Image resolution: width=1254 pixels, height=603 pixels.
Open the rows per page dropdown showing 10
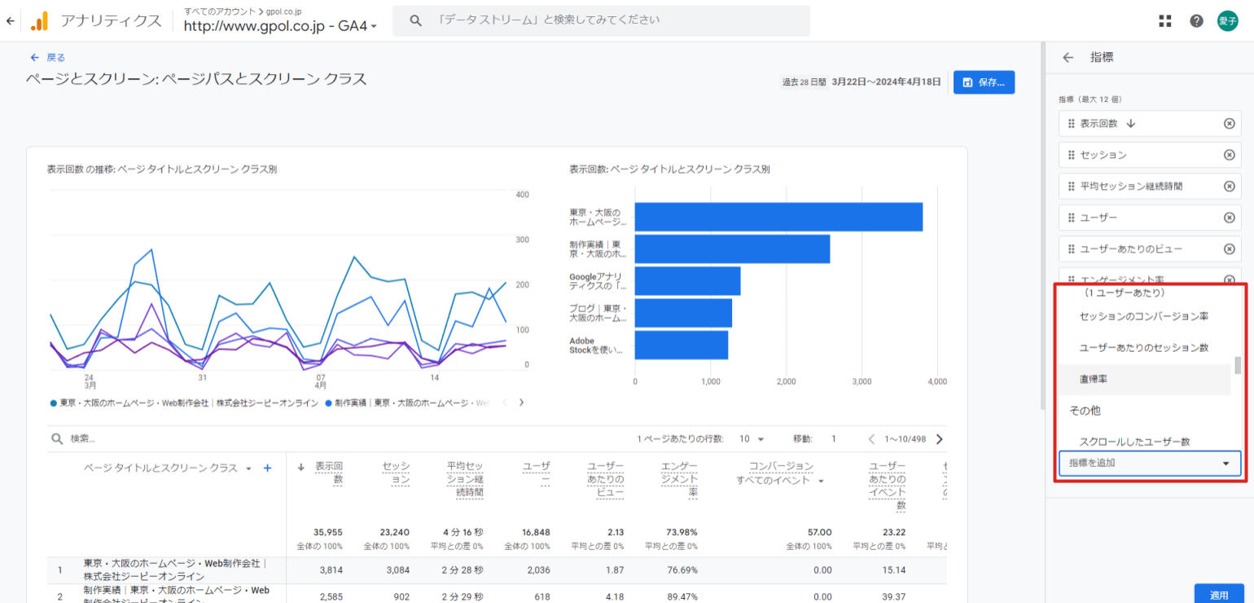[x=752, y=438]
